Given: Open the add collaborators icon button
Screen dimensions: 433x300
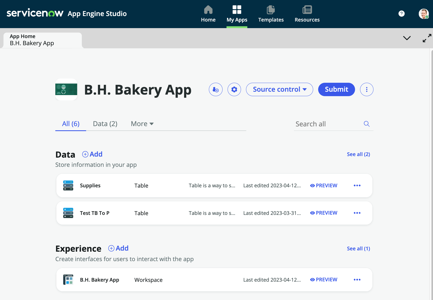Looking at the screenshot, I should [216, 90].
